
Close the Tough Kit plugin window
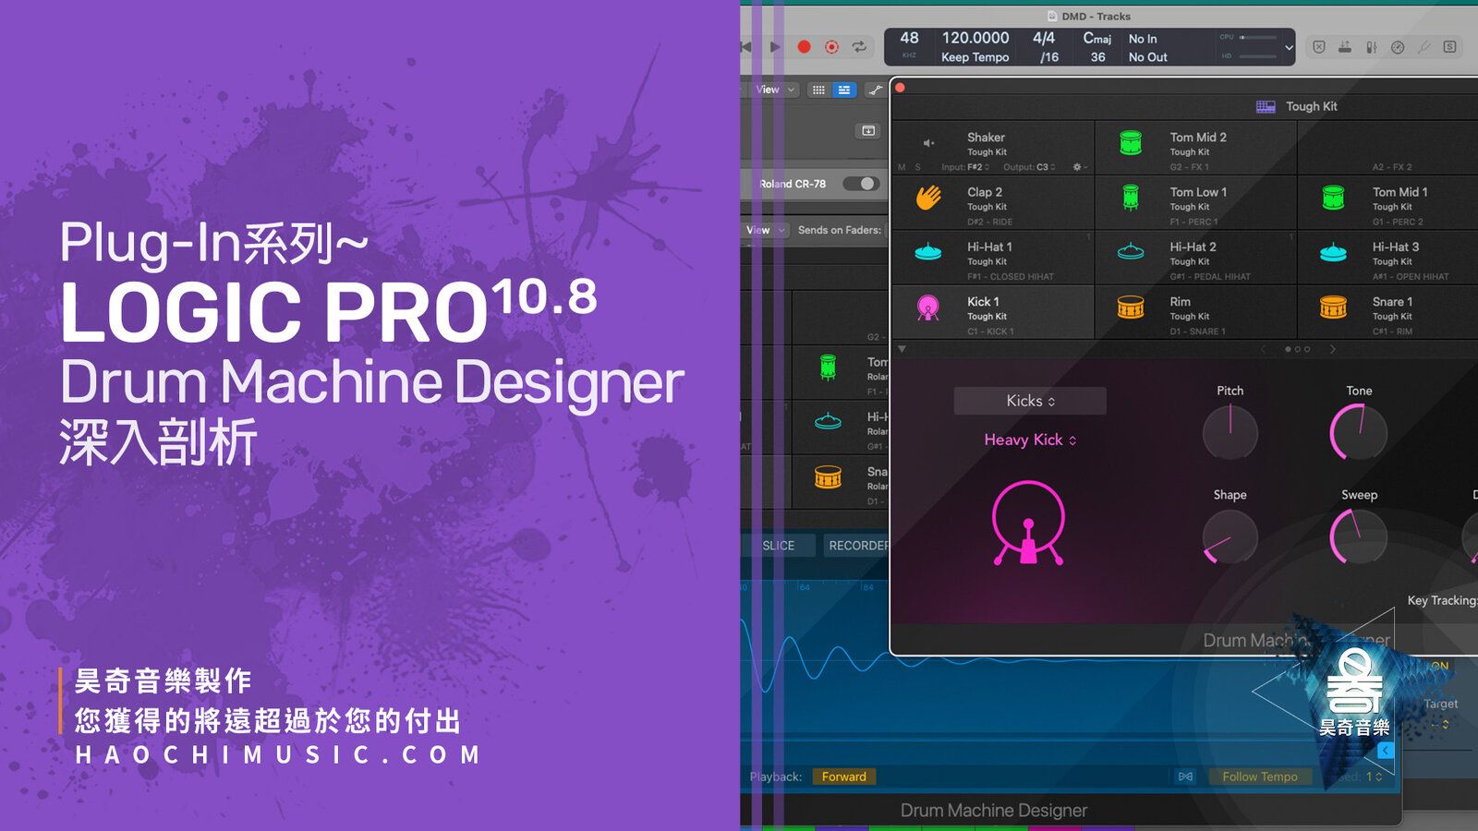pyautogui.click(x=900, y=88)
